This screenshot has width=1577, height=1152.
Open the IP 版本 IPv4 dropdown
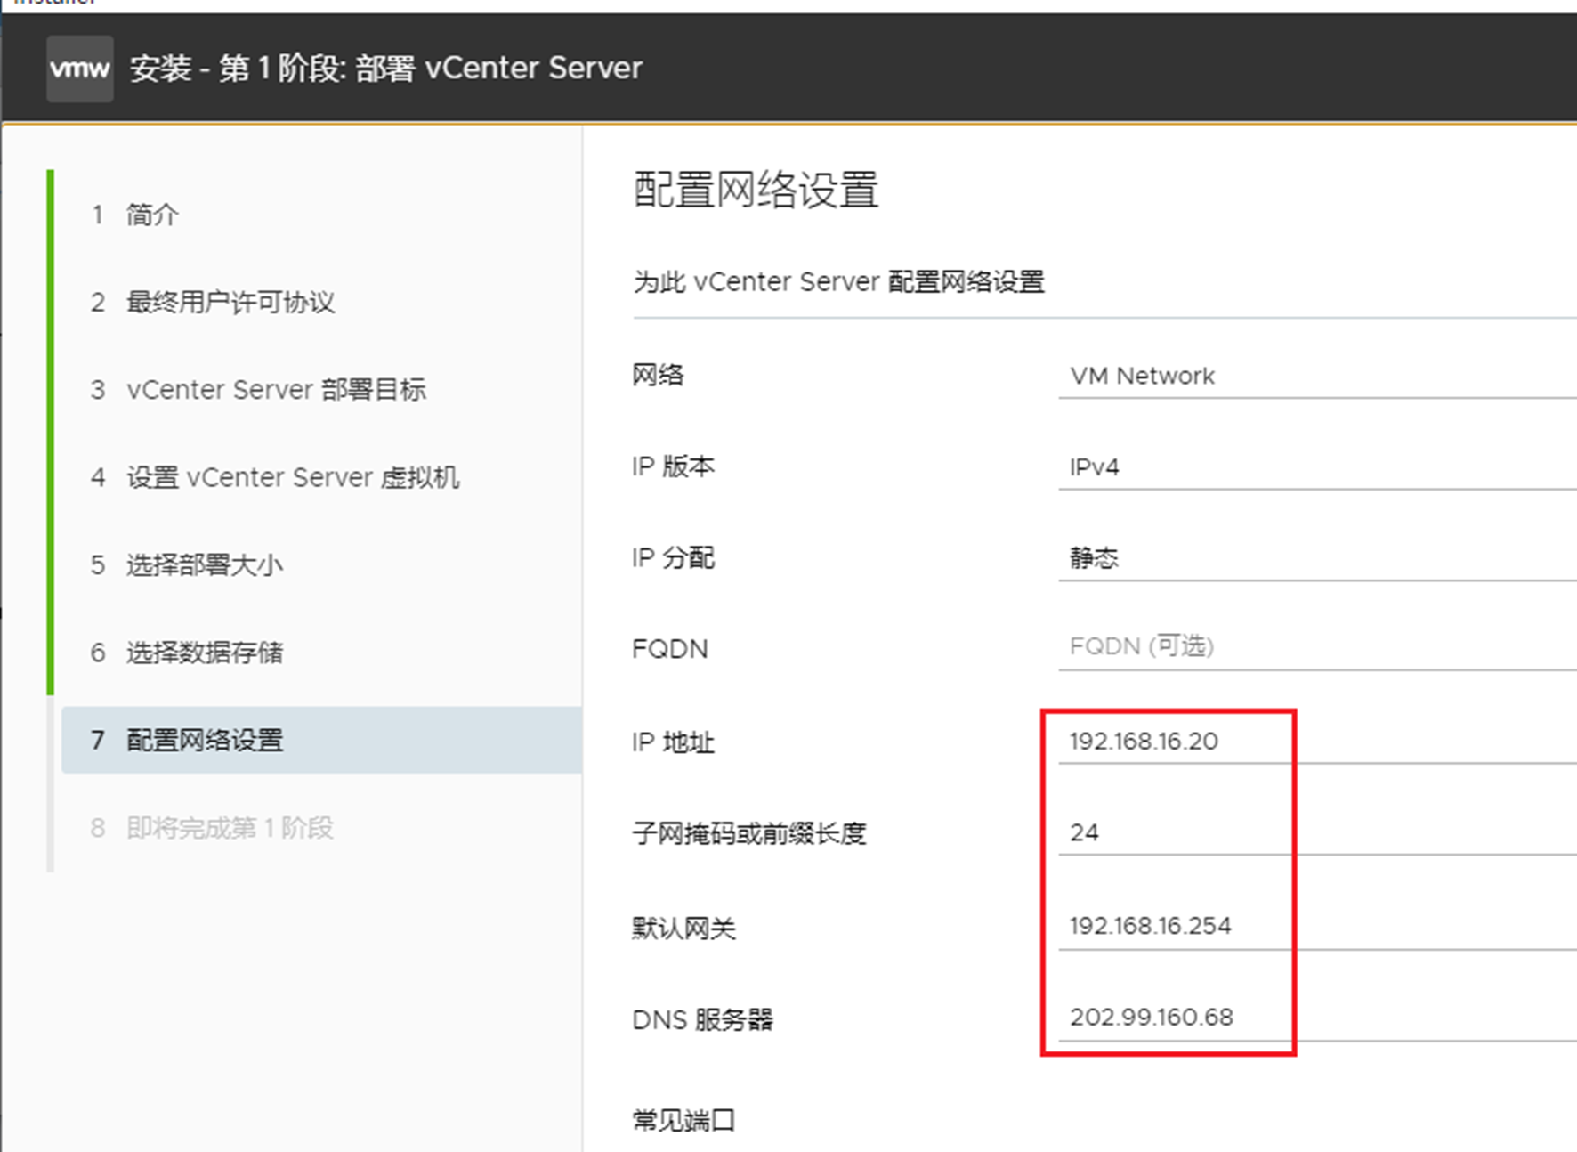click(1317, 467)
